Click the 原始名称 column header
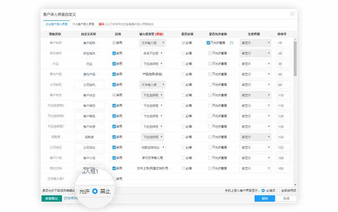The width and height of the screenshot is (338, 212). coord(55,34)
